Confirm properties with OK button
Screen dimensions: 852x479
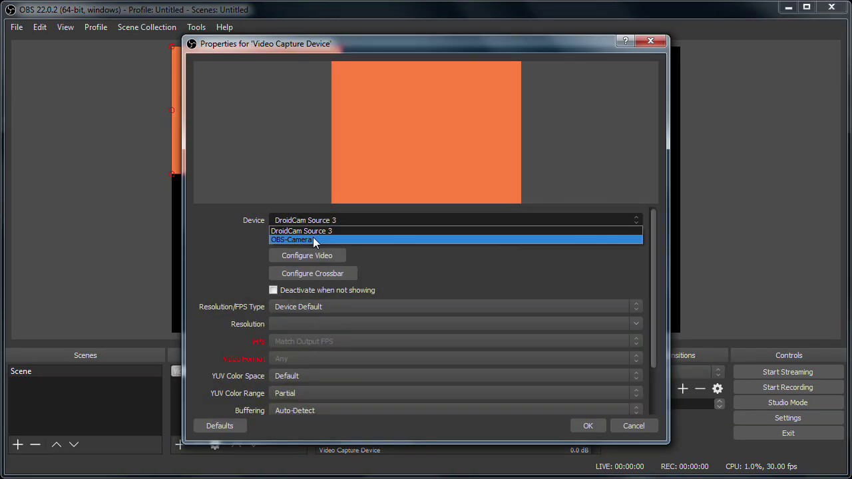588,426
